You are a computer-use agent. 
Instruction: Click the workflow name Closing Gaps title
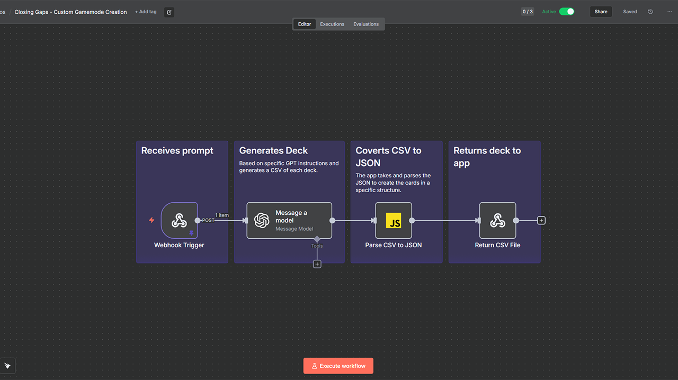coord(70,12)
